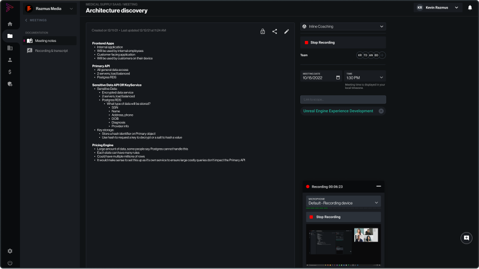Screen dimensions: 479x269
Task: Select Meeting notes in documentation menu
Action: (49, 40)
